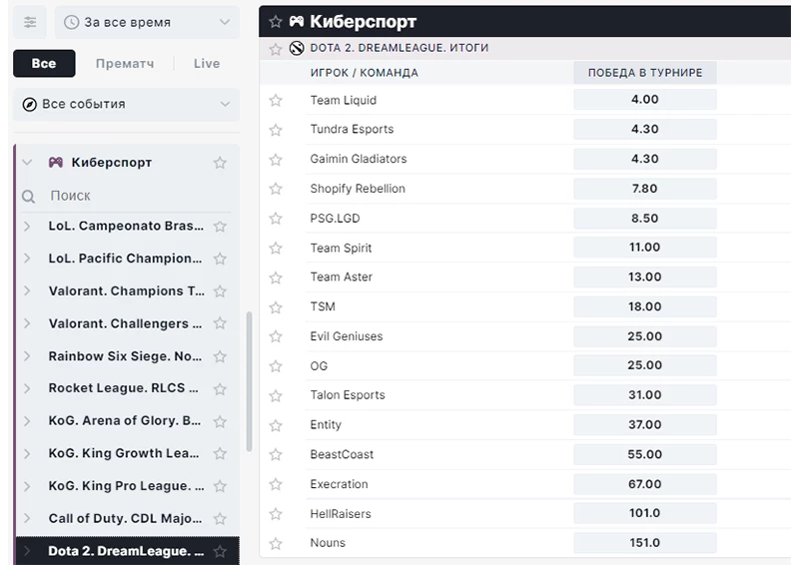The height and width of the screenshot is (565, 799).
Task: Bet on Gaimin Gladiators at 4.30
Action: [x=644, y=159]
